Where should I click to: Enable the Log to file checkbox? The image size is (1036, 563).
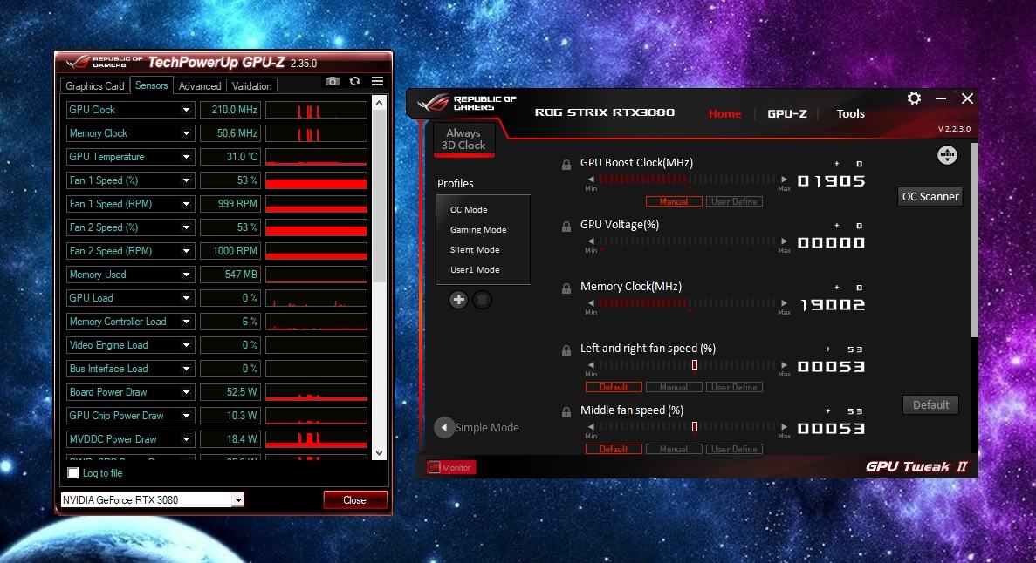73,473
